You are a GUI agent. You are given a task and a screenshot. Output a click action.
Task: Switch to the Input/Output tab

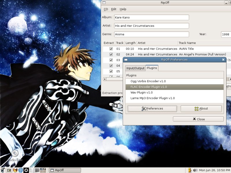135,68
